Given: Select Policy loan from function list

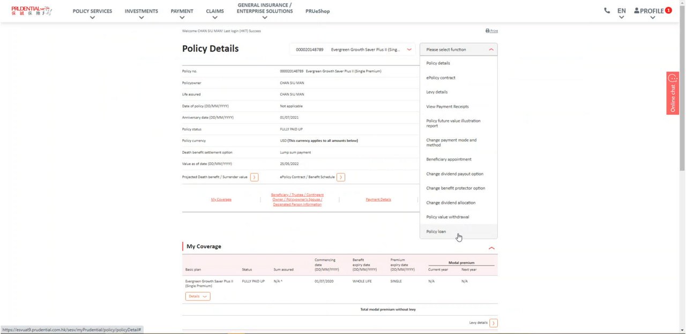Looking at the screenshot, I should coord(436,232).
